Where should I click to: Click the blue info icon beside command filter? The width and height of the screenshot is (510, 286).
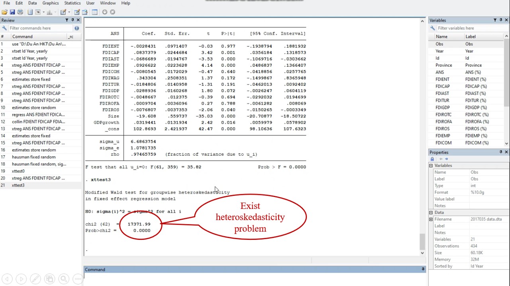click(x=76, y=28)
